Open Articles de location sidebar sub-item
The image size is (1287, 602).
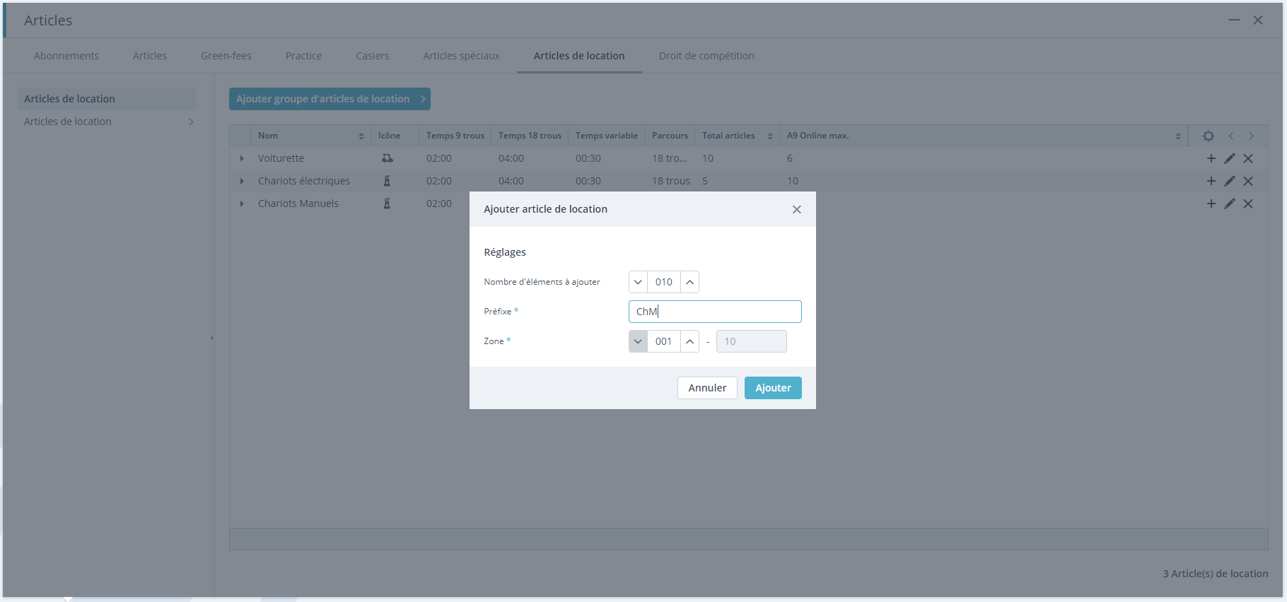(x=107, y=122)
